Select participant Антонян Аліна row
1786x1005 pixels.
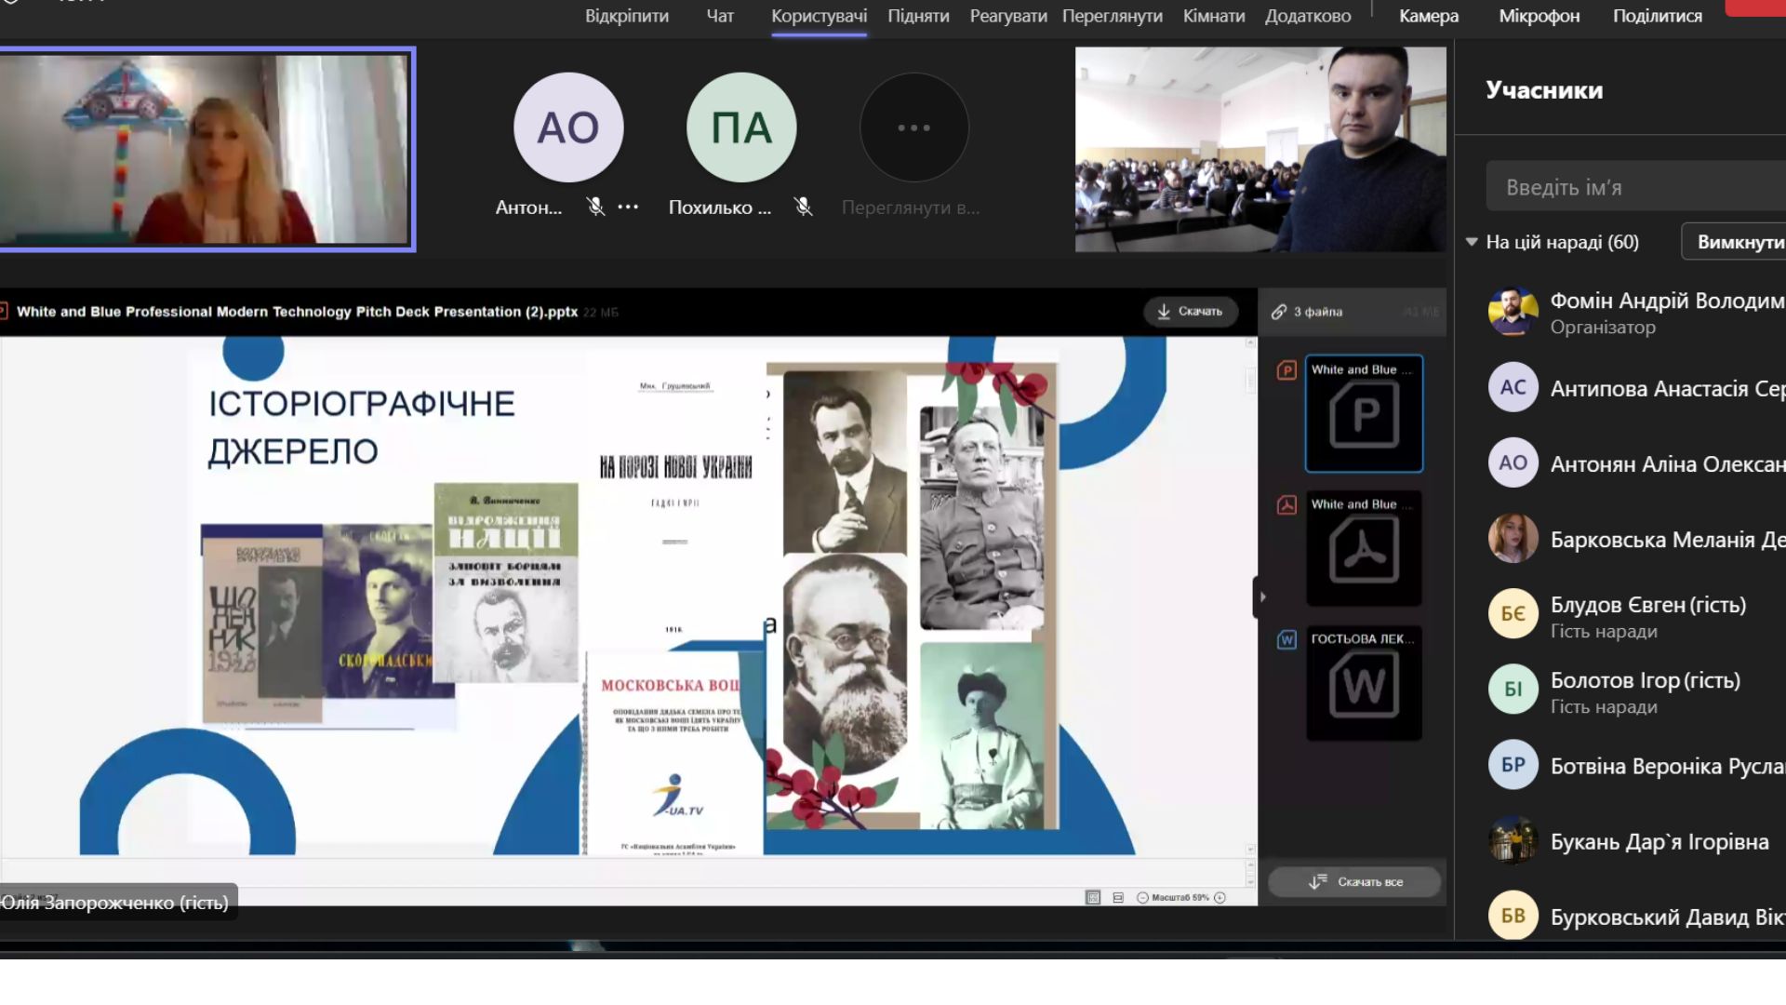point(1623,463)
